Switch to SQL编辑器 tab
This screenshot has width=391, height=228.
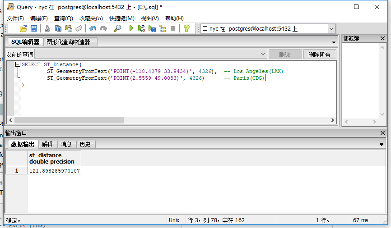click(25, 42)
